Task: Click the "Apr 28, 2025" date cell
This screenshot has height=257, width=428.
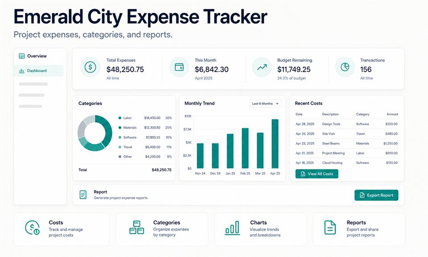Action: [x=305, y=124]
